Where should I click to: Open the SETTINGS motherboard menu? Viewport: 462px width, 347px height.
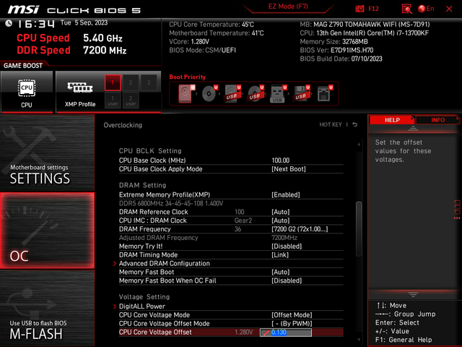[x=47, y=153]
